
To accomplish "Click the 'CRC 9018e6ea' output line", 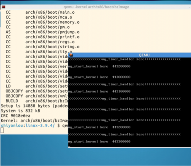I will coord(15,116).
